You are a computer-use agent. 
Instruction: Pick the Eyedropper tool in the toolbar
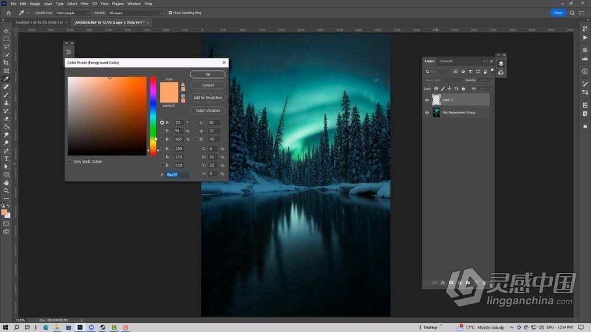click(6, 79)
